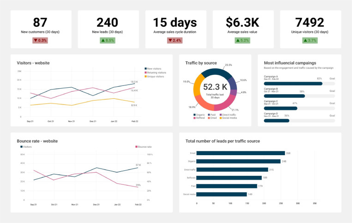352x223 pixels.
Task: Toggle the Bounce rate legend entry
Action: (144, 147)
